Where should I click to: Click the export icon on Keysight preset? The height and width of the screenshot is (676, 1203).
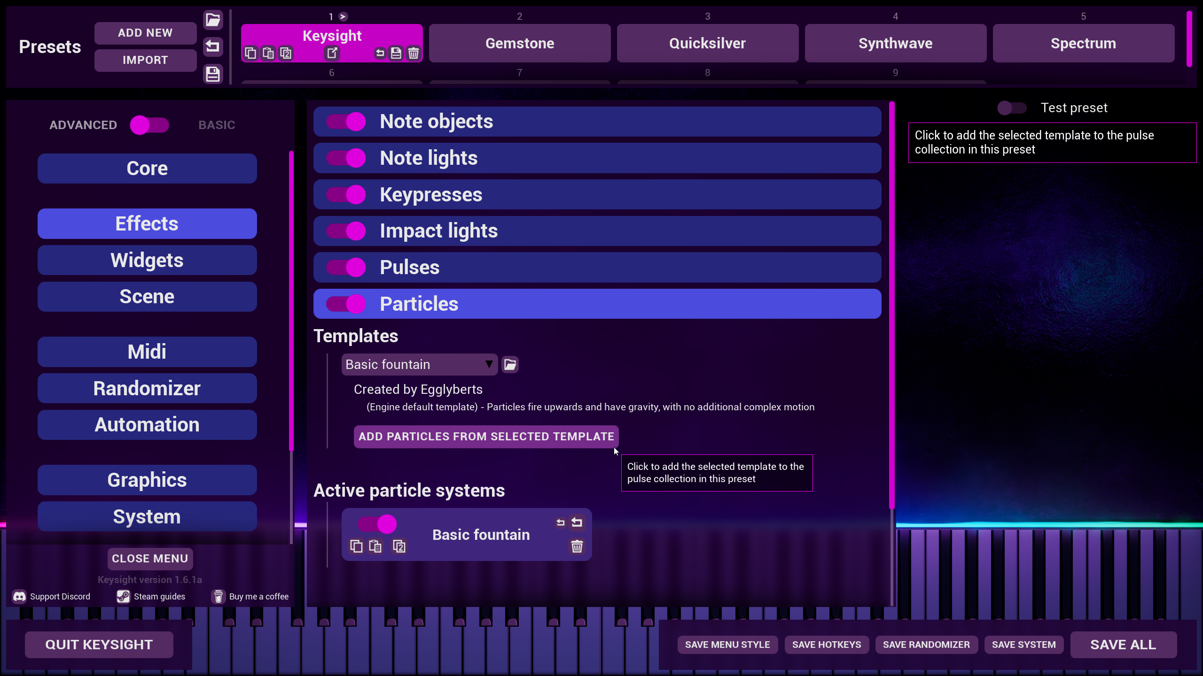coord(332,53)
